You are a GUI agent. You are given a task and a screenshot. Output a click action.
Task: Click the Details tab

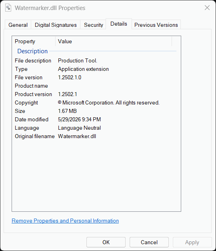coord(119,24)
